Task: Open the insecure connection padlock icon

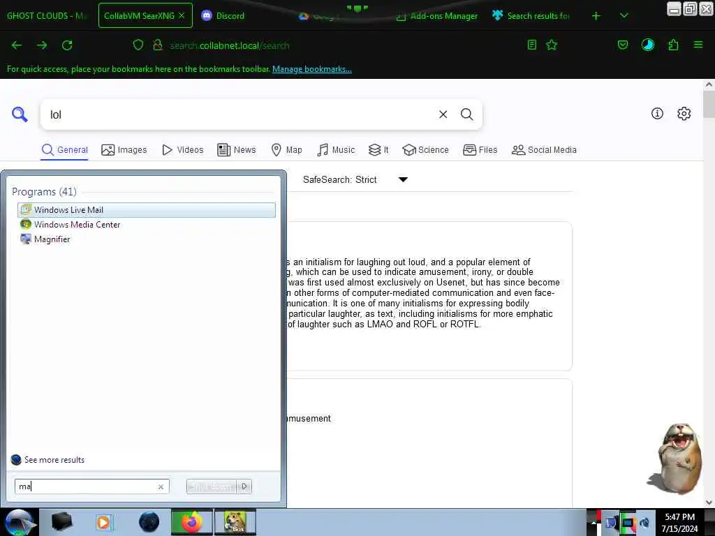Action: 158,45
